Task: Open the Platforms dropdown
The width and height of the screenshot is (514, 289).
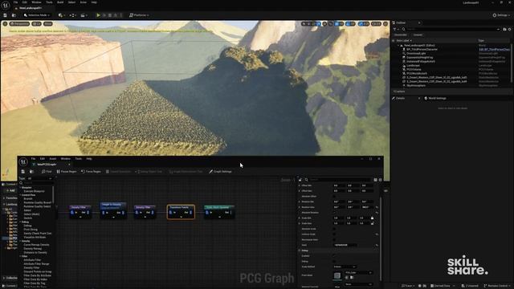Action: (x=139, y=15)
